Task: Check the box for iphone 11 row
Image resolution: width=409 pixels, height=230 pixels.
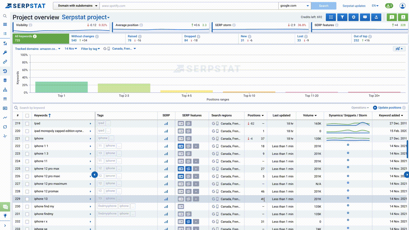Action: pyautogui.click(x=27, y=161)
